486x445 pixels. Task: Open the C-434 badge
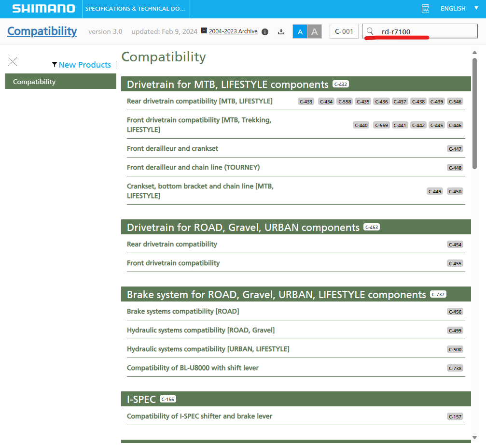(x=326, y=101)
